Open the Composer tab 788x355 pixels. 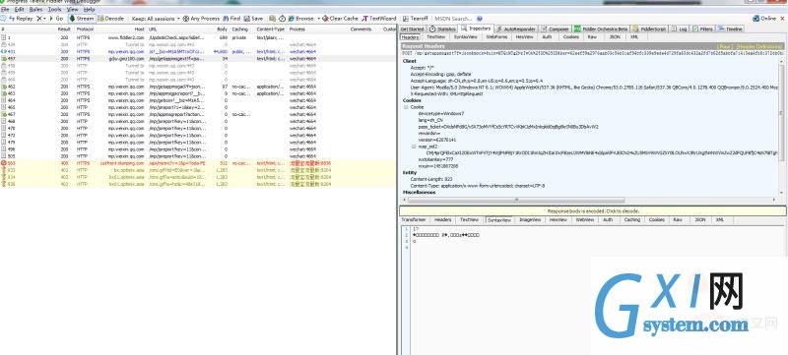555,30
